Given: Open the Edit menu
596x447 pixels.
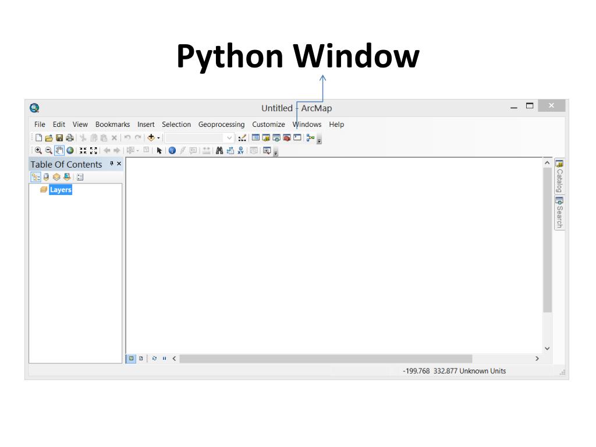Looking at the screenshot, I should [59, 125].
